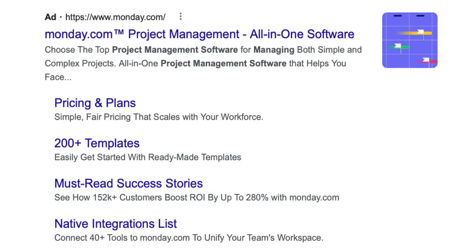Click the white flag on the green bar

[397, 46]
